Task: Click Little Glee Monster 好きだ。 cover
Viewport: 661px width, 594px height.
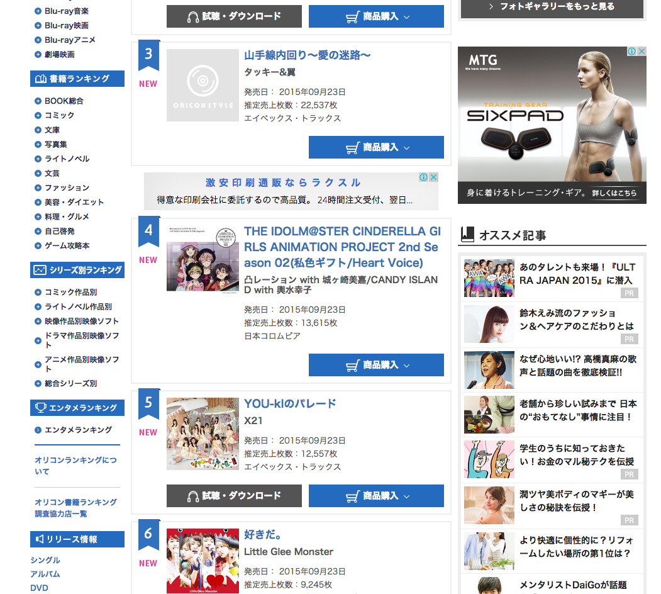Action: click(203, 561)
